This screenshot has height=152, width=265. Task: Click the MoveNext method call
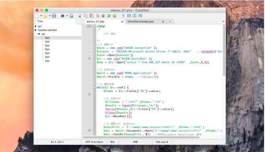tap(120, 116)
